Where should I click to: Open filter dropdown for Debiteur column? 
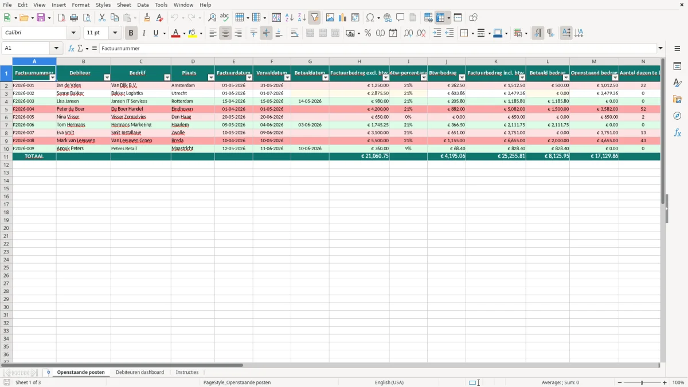[x=107, y=77]
